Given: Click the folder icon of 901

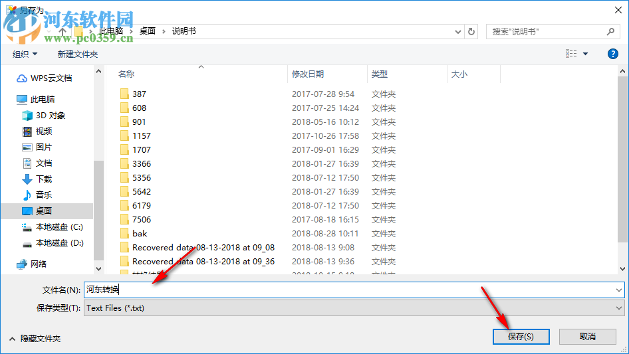Looking at the screenshot, I should pyautogui.click(x=124, y=122).
